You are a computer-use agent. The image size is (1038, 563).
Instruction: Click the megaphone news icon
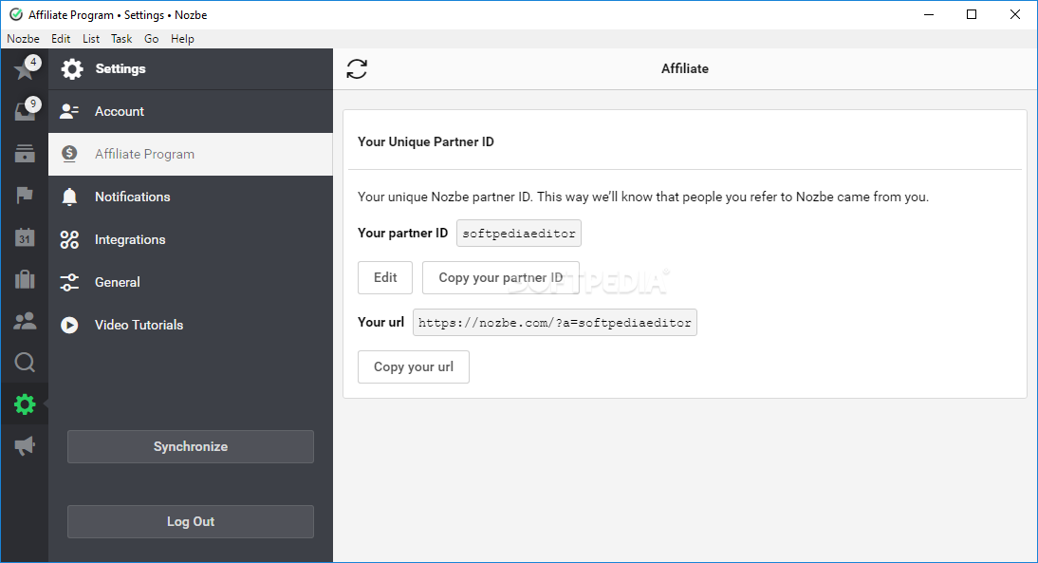(24, 445)
